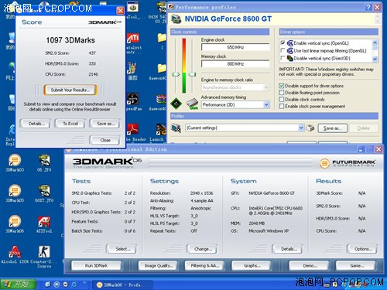The width and height of the screenshot is (387, 290).
Task: Select the 06.JPG file icon
Action: click(x=44, y=163)
